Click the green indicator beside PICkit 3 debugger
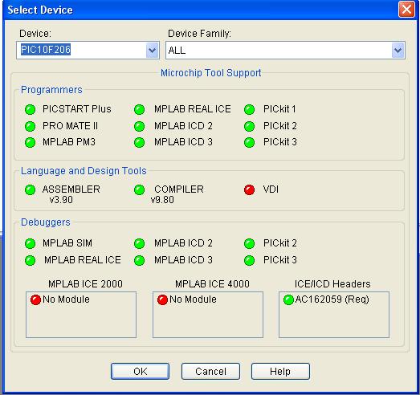 click(250, 260)
